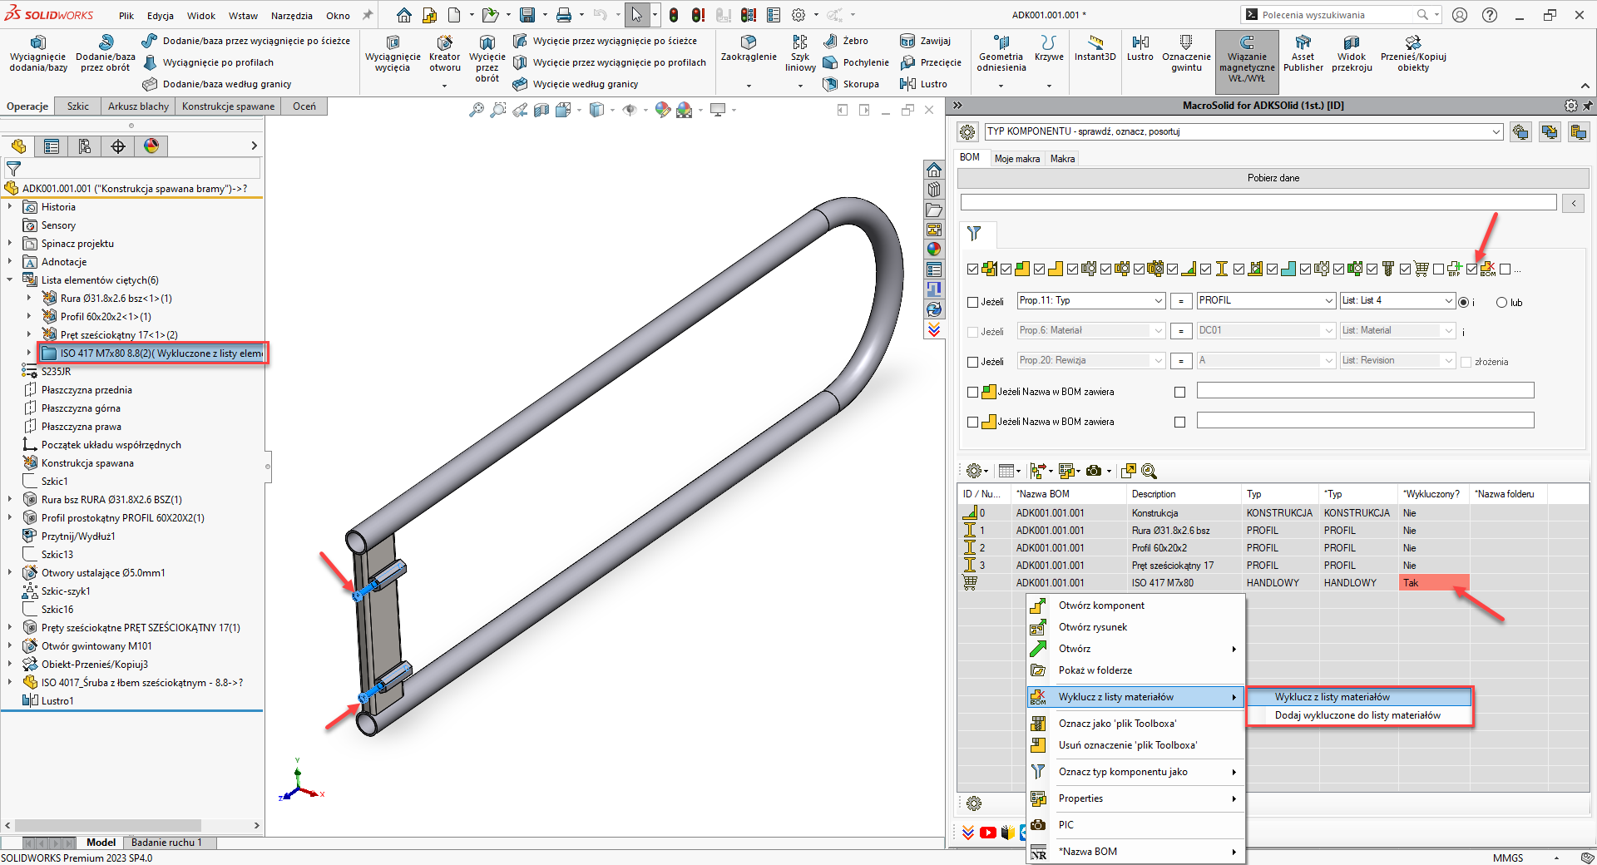The image size is (1597, 865).
Task: Click 'Otwórz rysunek' in context menu
Action: click(1092, 627)
